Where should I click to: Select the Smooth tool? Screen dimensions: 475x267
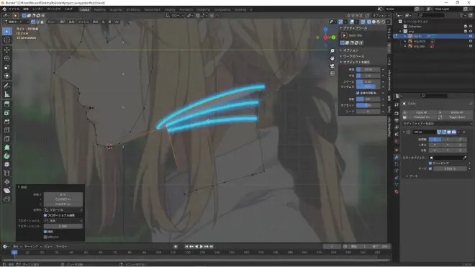7,165
